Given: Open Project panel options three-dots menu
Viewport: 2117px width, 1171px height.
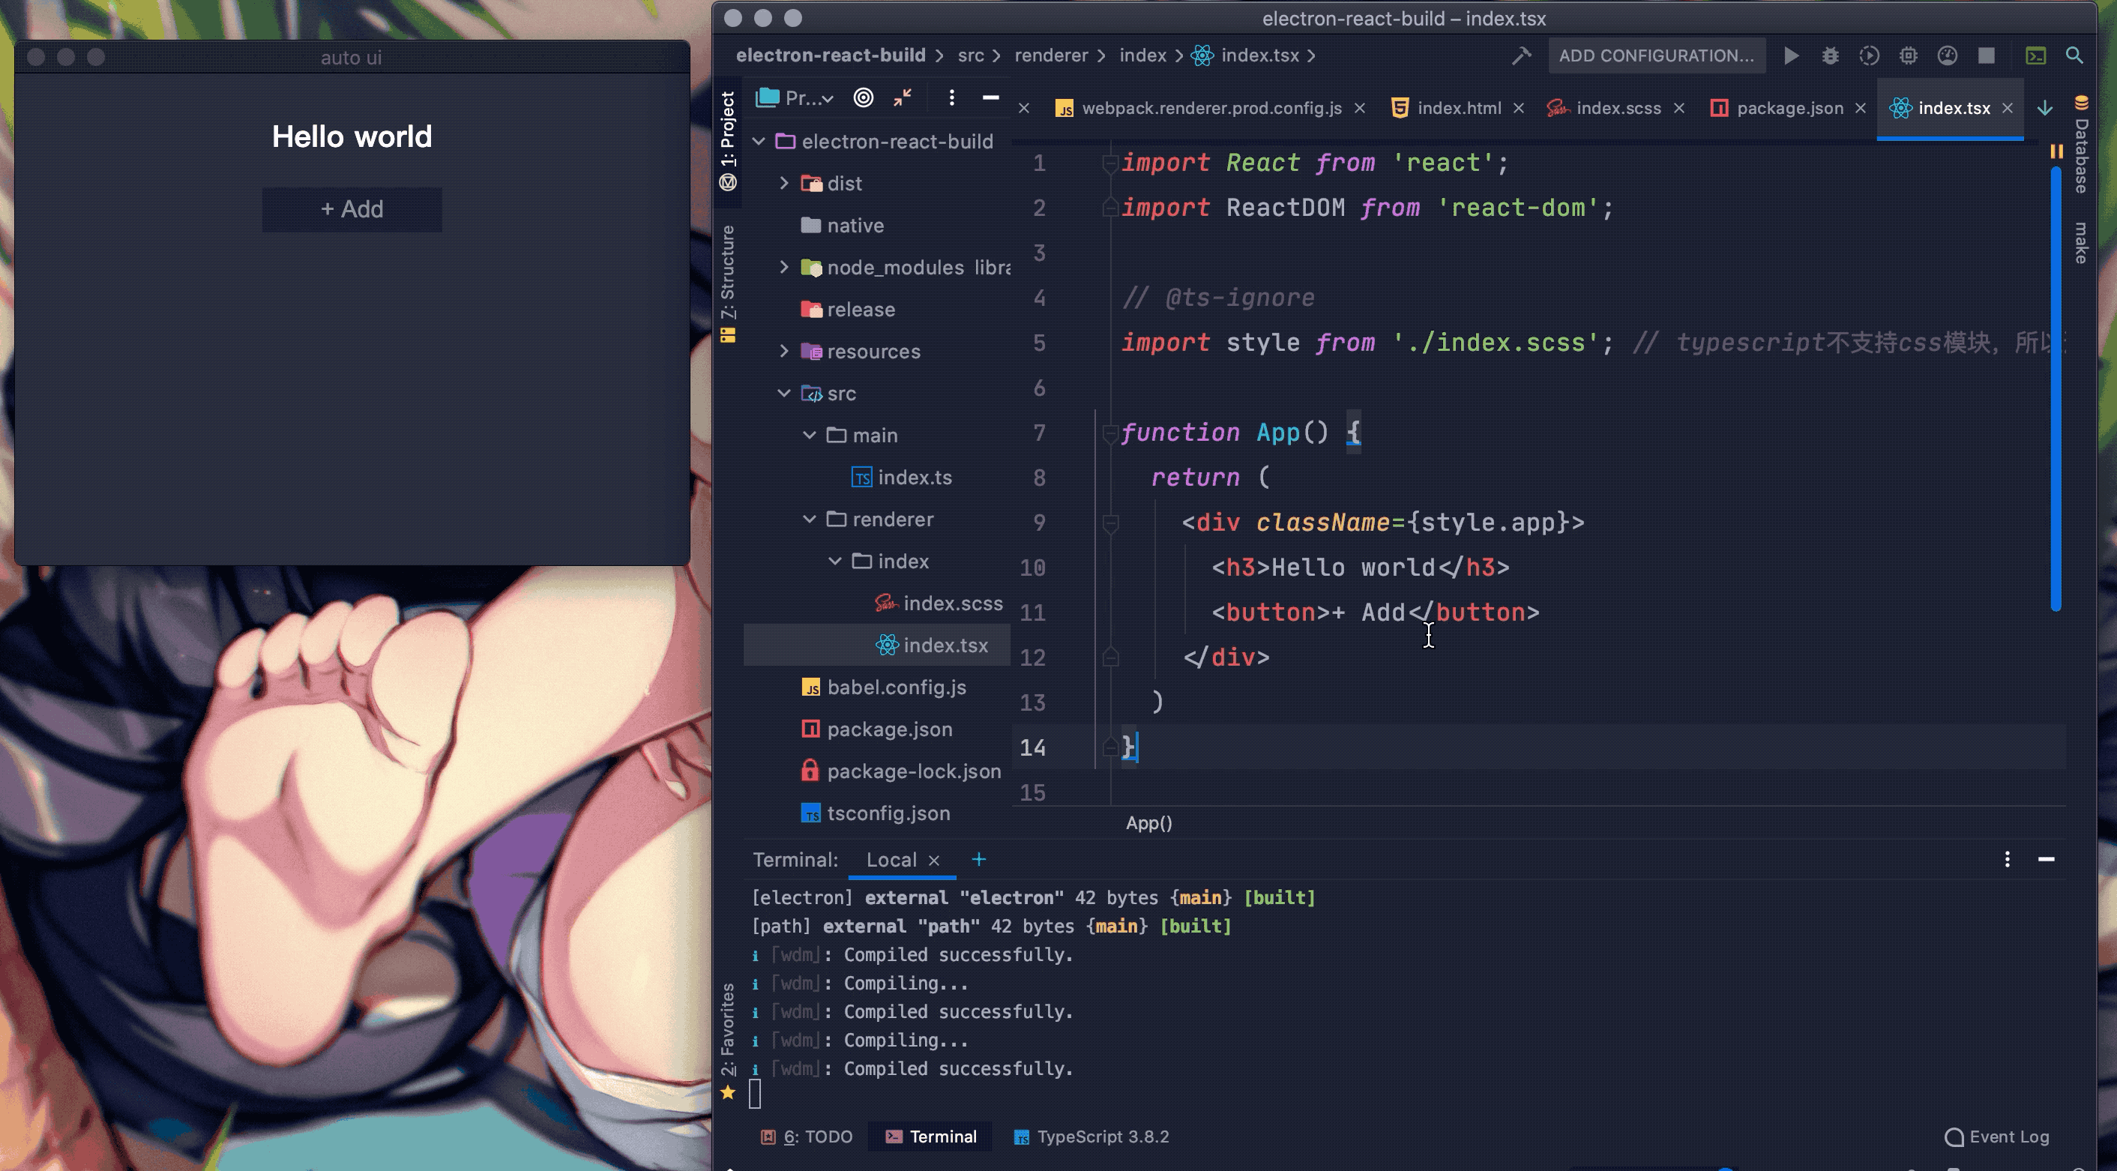Looking at the screenshot, I should click(951, 97).
